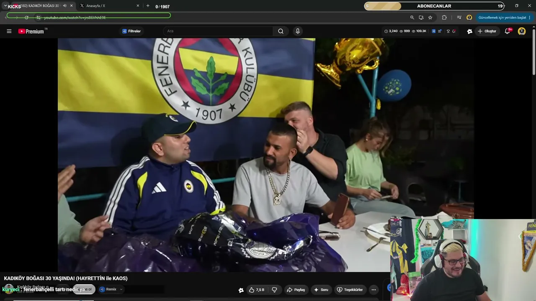
Task: Click the site info icon beside the URL
Action: point(38,18)
